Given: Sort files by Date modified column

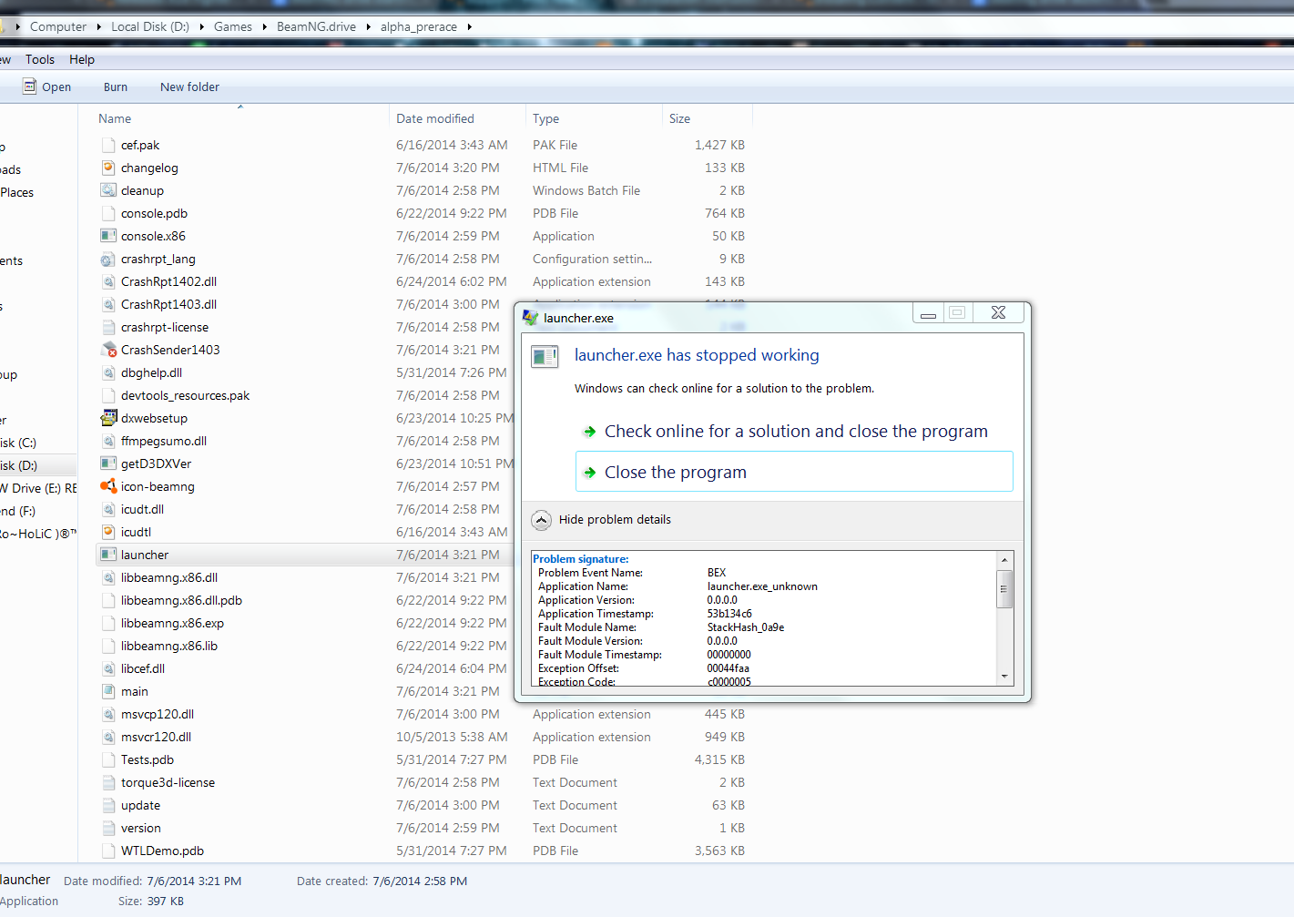Looking at the screenshot, I should (x=457, y=118).
